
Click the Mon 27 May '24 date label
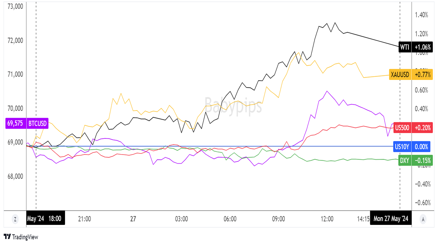click(391, 219)
